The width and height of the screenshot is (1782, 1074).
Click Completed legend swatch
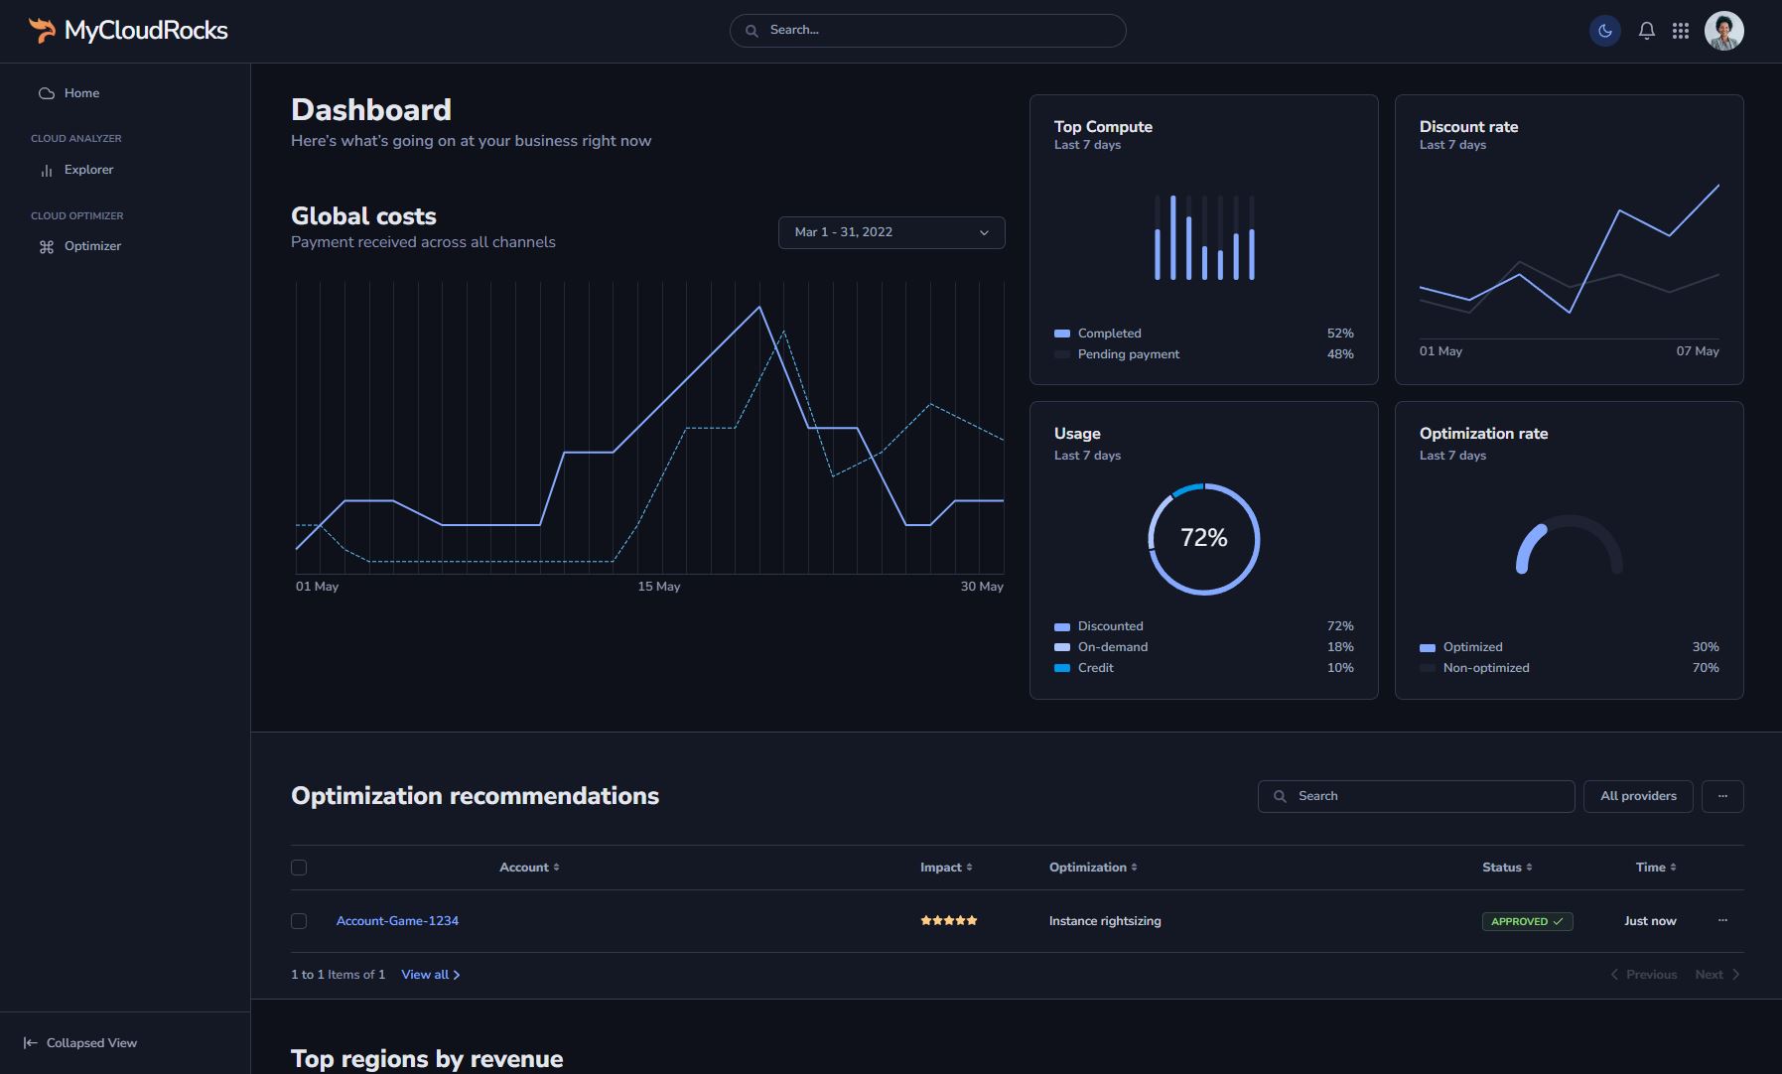click(1062, 334)
